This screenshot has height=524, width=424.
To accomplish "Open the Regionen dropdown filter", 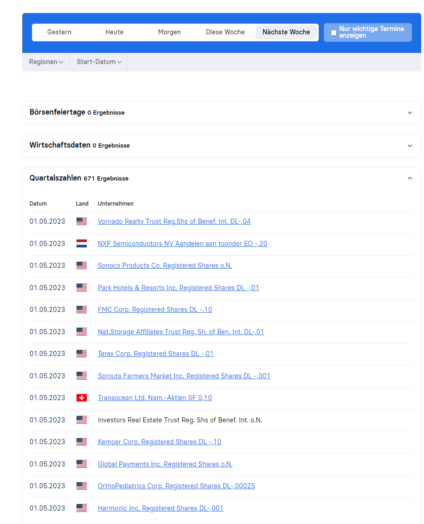I will point(46,62).
